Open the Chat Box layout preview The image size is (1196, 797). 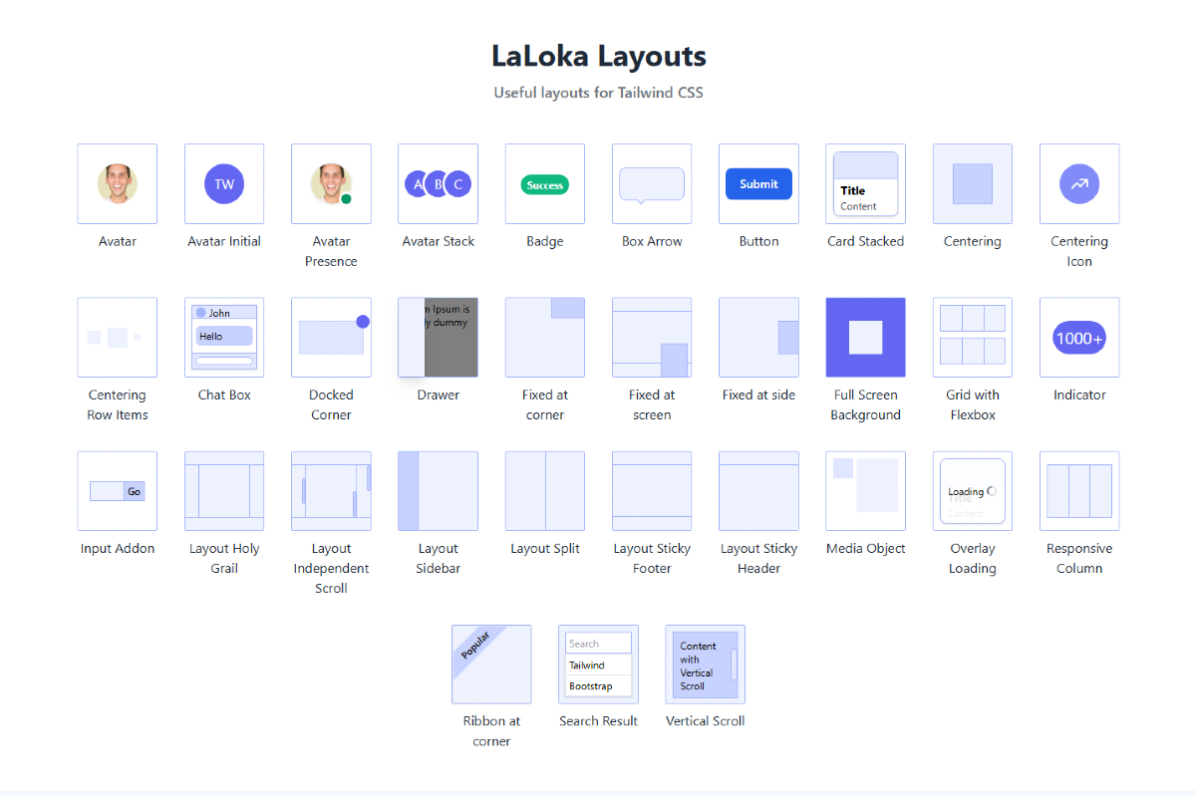[224, 337]
